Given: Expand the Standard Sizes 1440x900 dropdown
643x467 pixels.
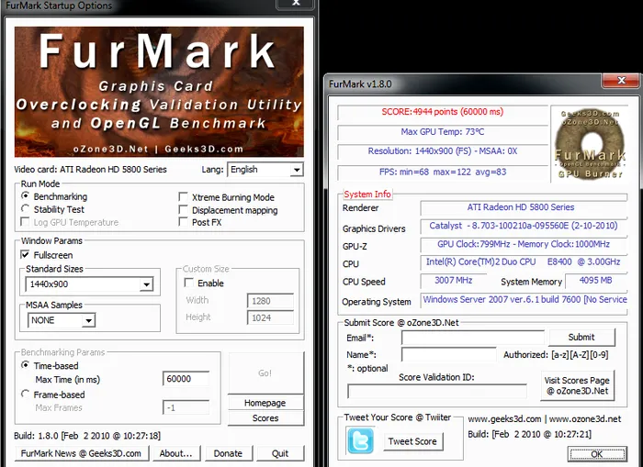Looking at the screenshot, I should point(89,284).
